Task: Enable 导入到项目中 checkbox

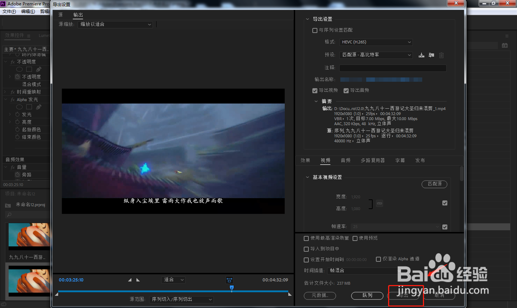Action: click(306, 249)
